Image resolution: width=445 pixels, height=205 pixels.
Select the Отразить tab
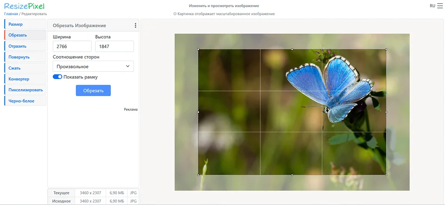click(25, 46)
